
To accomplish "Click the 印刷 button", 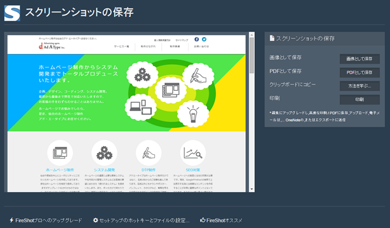I will point(359,100).
